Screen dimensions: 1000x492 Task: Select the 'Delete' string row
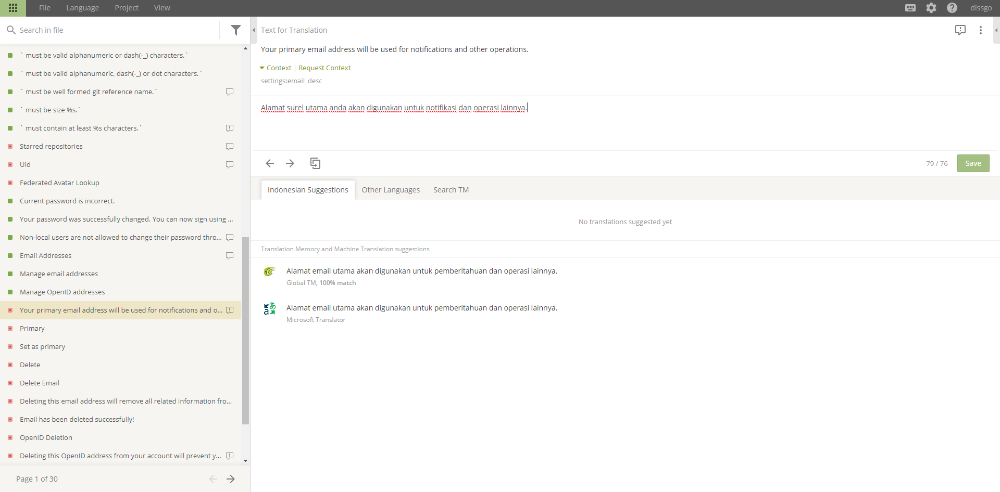[x=120, y=365]
